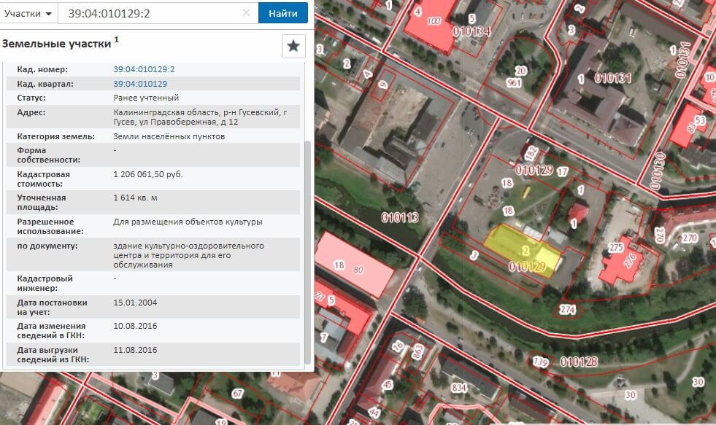Click parcel number 834 on the map
This screenshot has width=716, height=425.
tap(459, 388)
